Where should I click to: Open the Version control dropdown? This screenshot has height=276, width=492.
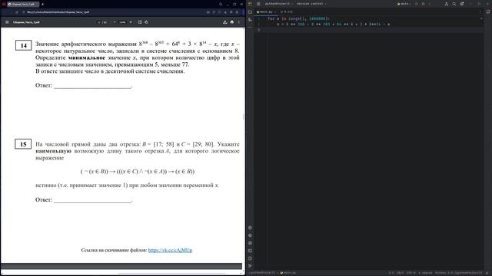311,4
